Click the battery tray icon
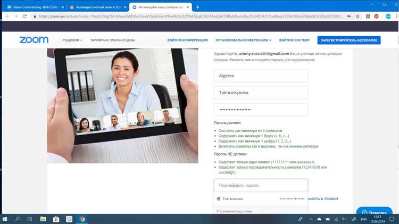The height and width of the screenshot is (224, 399). point(328,219)
